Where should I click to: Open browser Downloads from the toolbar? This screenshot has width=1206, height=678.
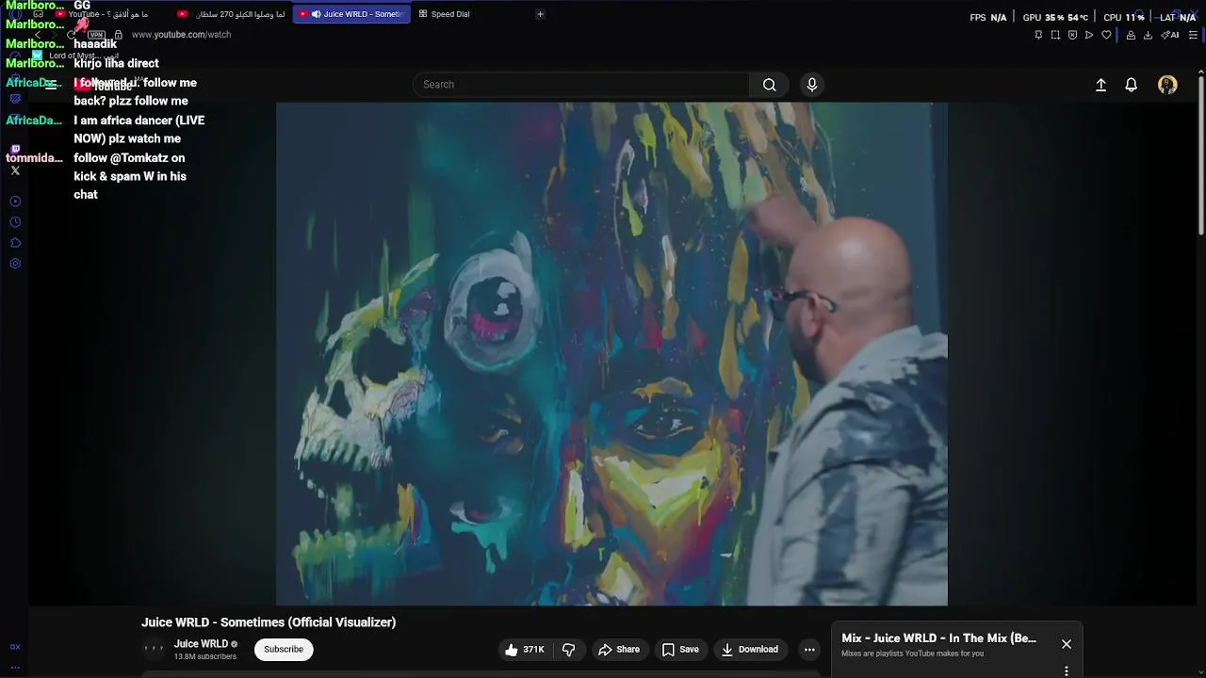point(1148,35)
